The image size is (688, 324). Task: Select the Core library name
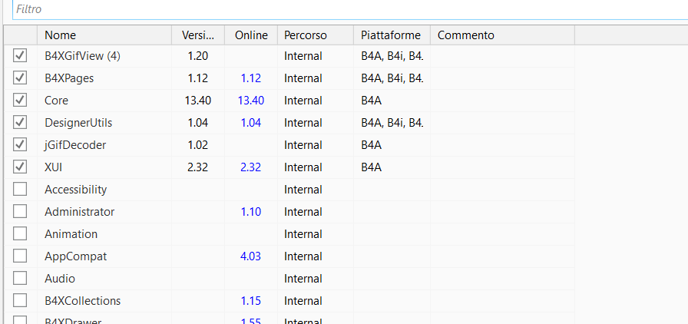click(x=57, y=101)
